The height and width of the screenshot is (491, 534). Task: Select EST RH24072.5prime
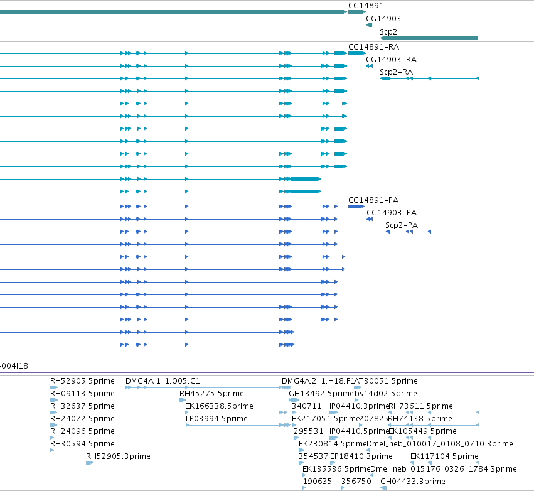coord(82,419)
